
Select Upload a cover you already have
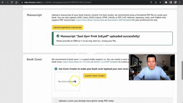point(56,101)
